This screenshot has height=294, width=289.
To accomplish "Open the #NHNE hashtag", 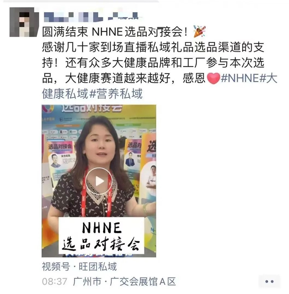I will (240, 78).
